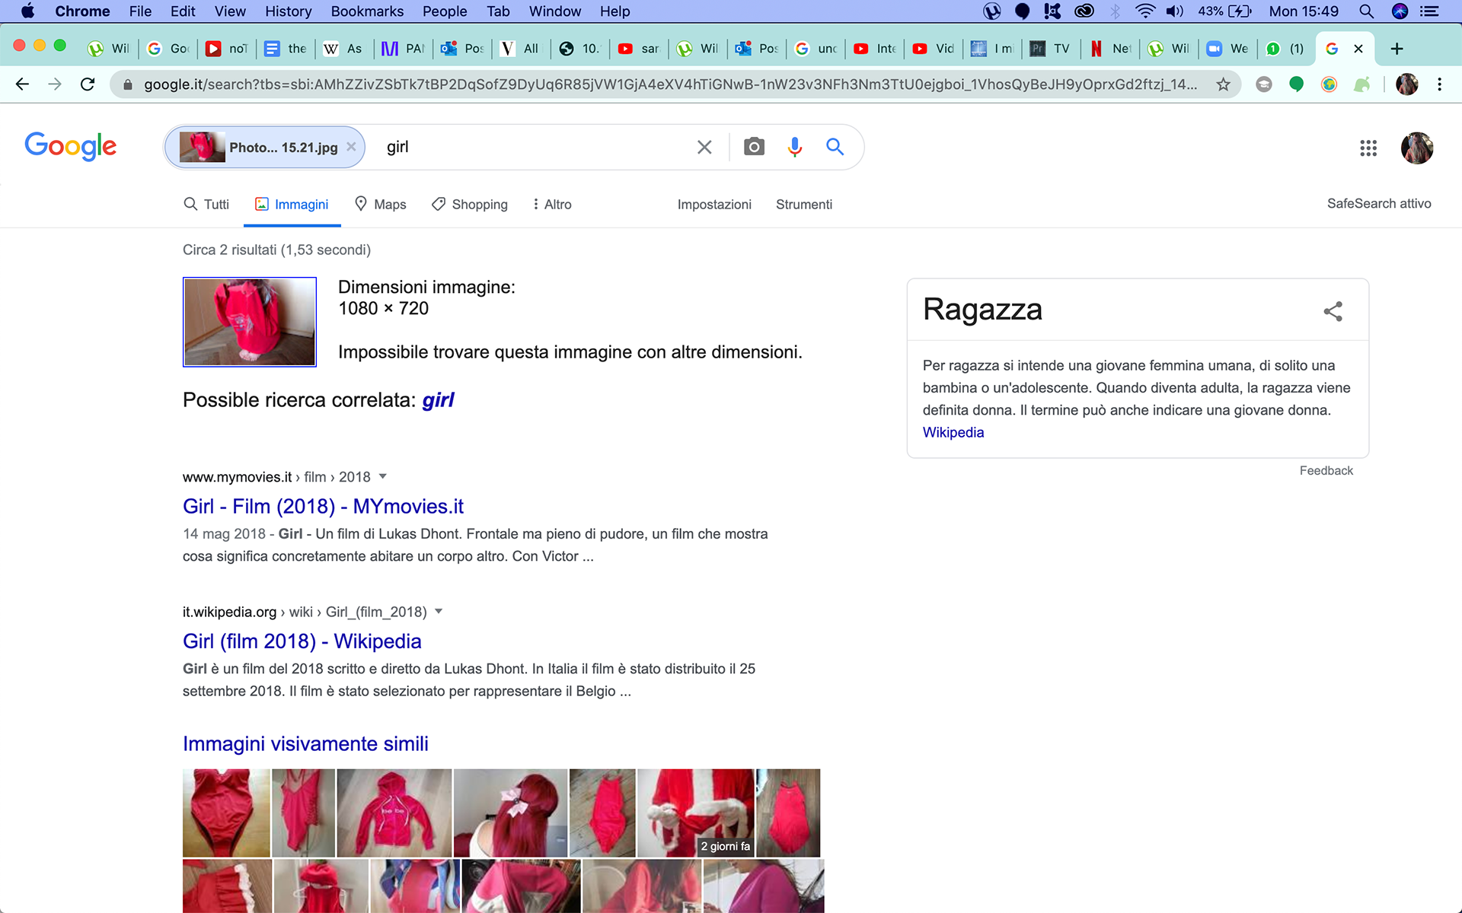Open the Window menu
Viewport: 1462px width, 913px height.
554,11
